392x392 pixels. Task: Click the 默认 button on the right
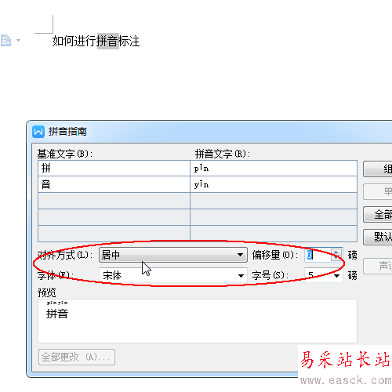click(x=378, y=237)
